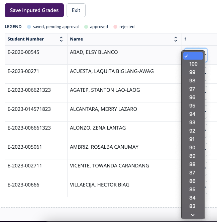Pick grade 87 in dropdown list

pos(192,173)
